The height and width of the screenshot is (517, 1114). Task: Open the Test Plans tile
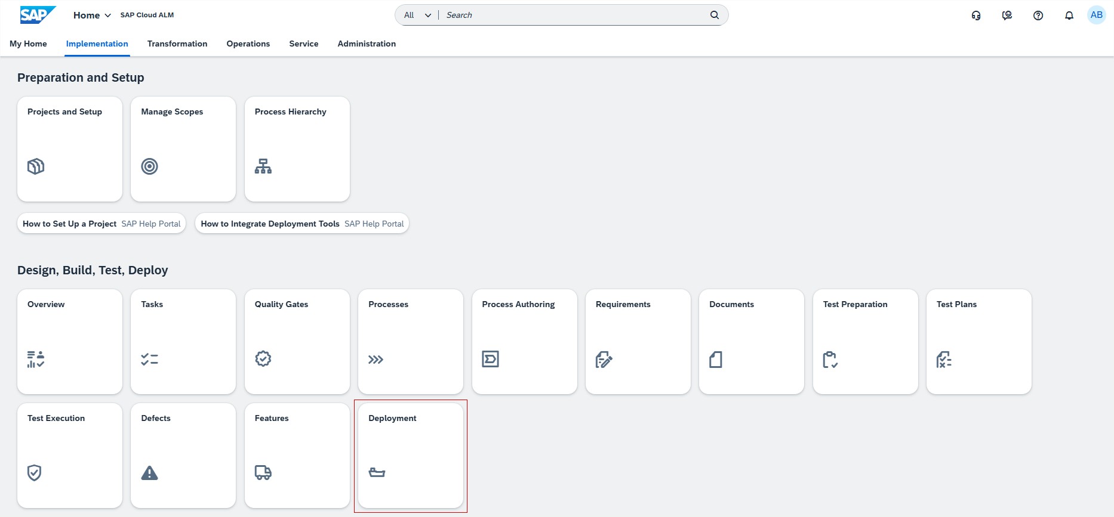coord(978,342)
